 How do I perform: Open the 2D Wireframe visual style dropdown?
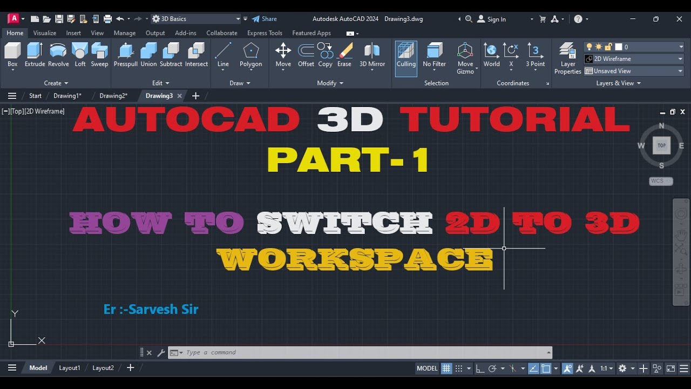pos(634,59)
